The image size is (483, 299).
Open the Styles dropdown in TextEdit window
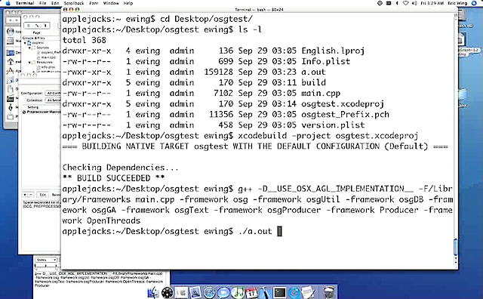pos(46,260)
